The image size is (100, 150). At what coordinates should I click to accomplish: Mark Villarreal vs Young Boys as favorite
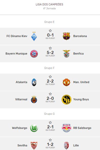(x=50, y=94)
